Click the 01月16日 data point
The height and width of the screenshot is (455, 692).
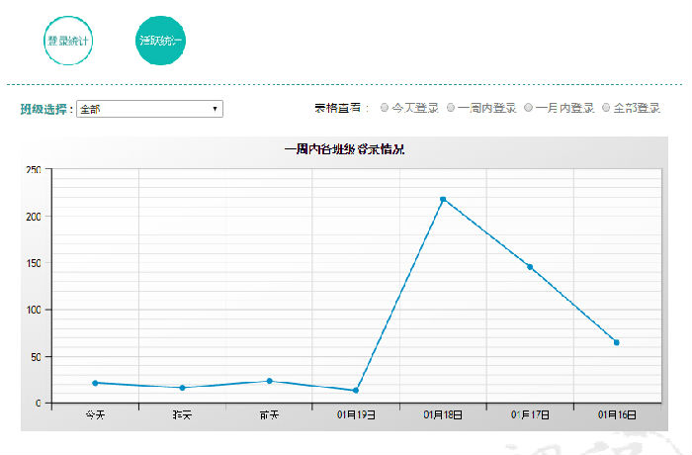coord(617,342)
